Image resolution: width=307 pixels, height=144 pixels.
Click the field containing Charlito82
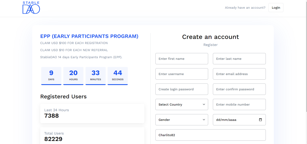coord(211,135)
